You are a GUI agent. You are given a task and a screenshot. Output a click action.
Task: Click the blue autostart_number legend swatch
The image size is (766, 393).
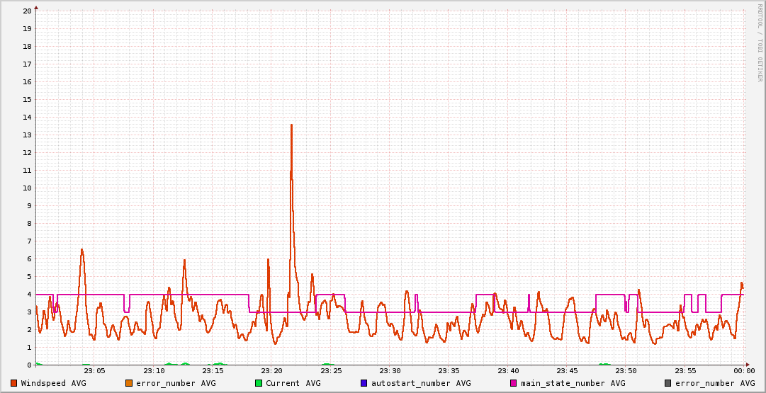click(364, 383)
